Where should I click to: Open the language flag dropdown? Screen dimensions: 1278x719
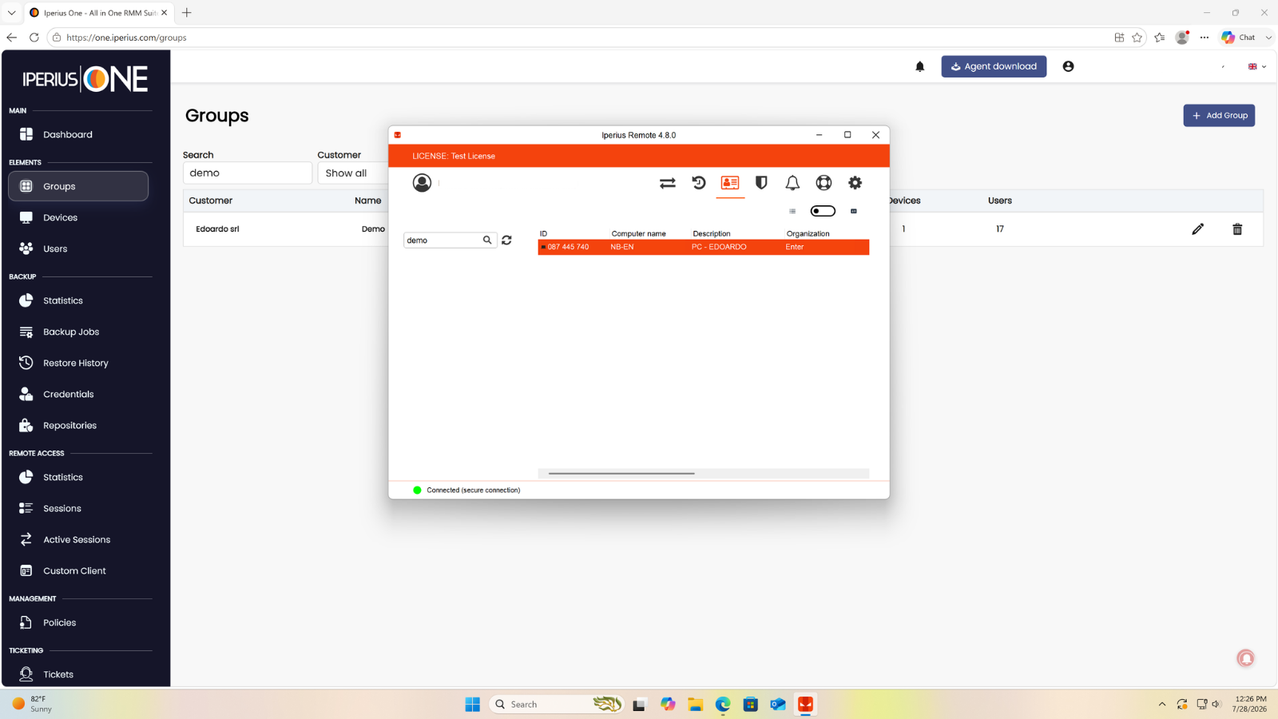pyautogui.click(x=1257, y=66)
